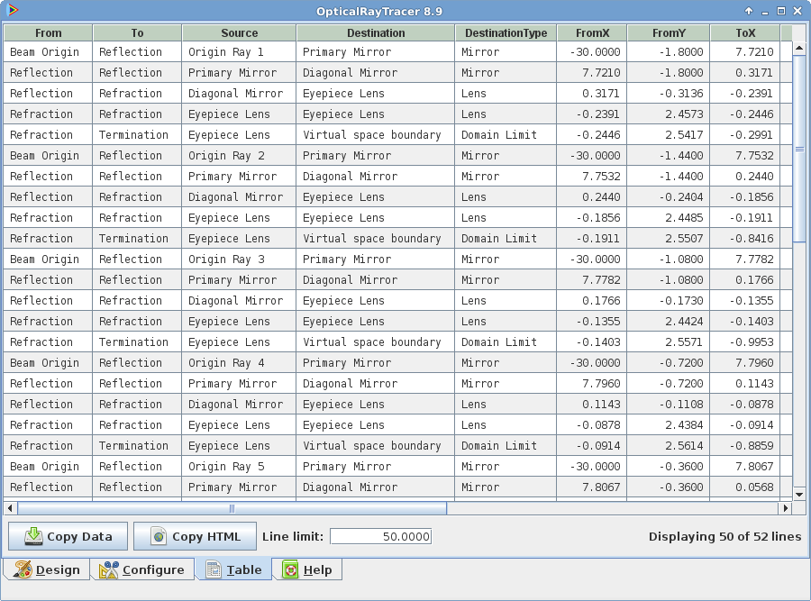Click the horizontal scrollbar thumb

232,508
